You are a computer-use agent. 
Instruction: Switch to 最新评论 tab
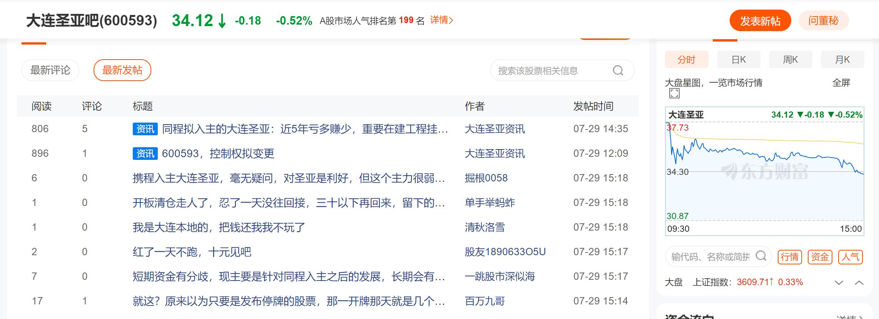coord(50,70)
